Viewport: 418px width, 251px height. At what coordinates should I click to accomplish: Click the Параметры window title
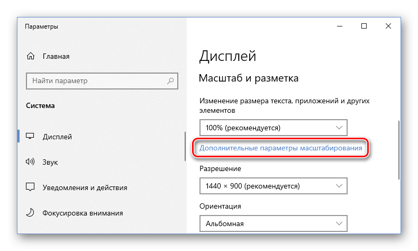[41, 26]
